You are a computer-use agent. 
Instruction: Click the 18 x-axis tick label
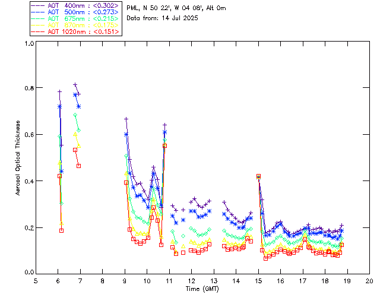(325, 281)
